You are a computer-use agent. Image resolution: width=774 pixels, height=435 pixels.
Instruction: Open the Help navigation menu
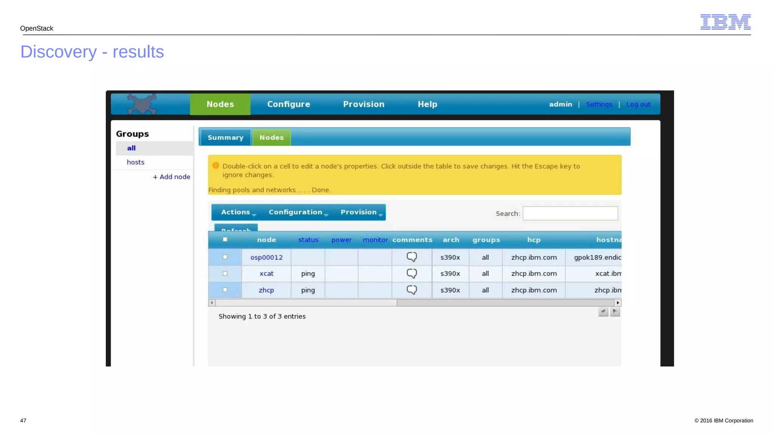click(427, 104)
